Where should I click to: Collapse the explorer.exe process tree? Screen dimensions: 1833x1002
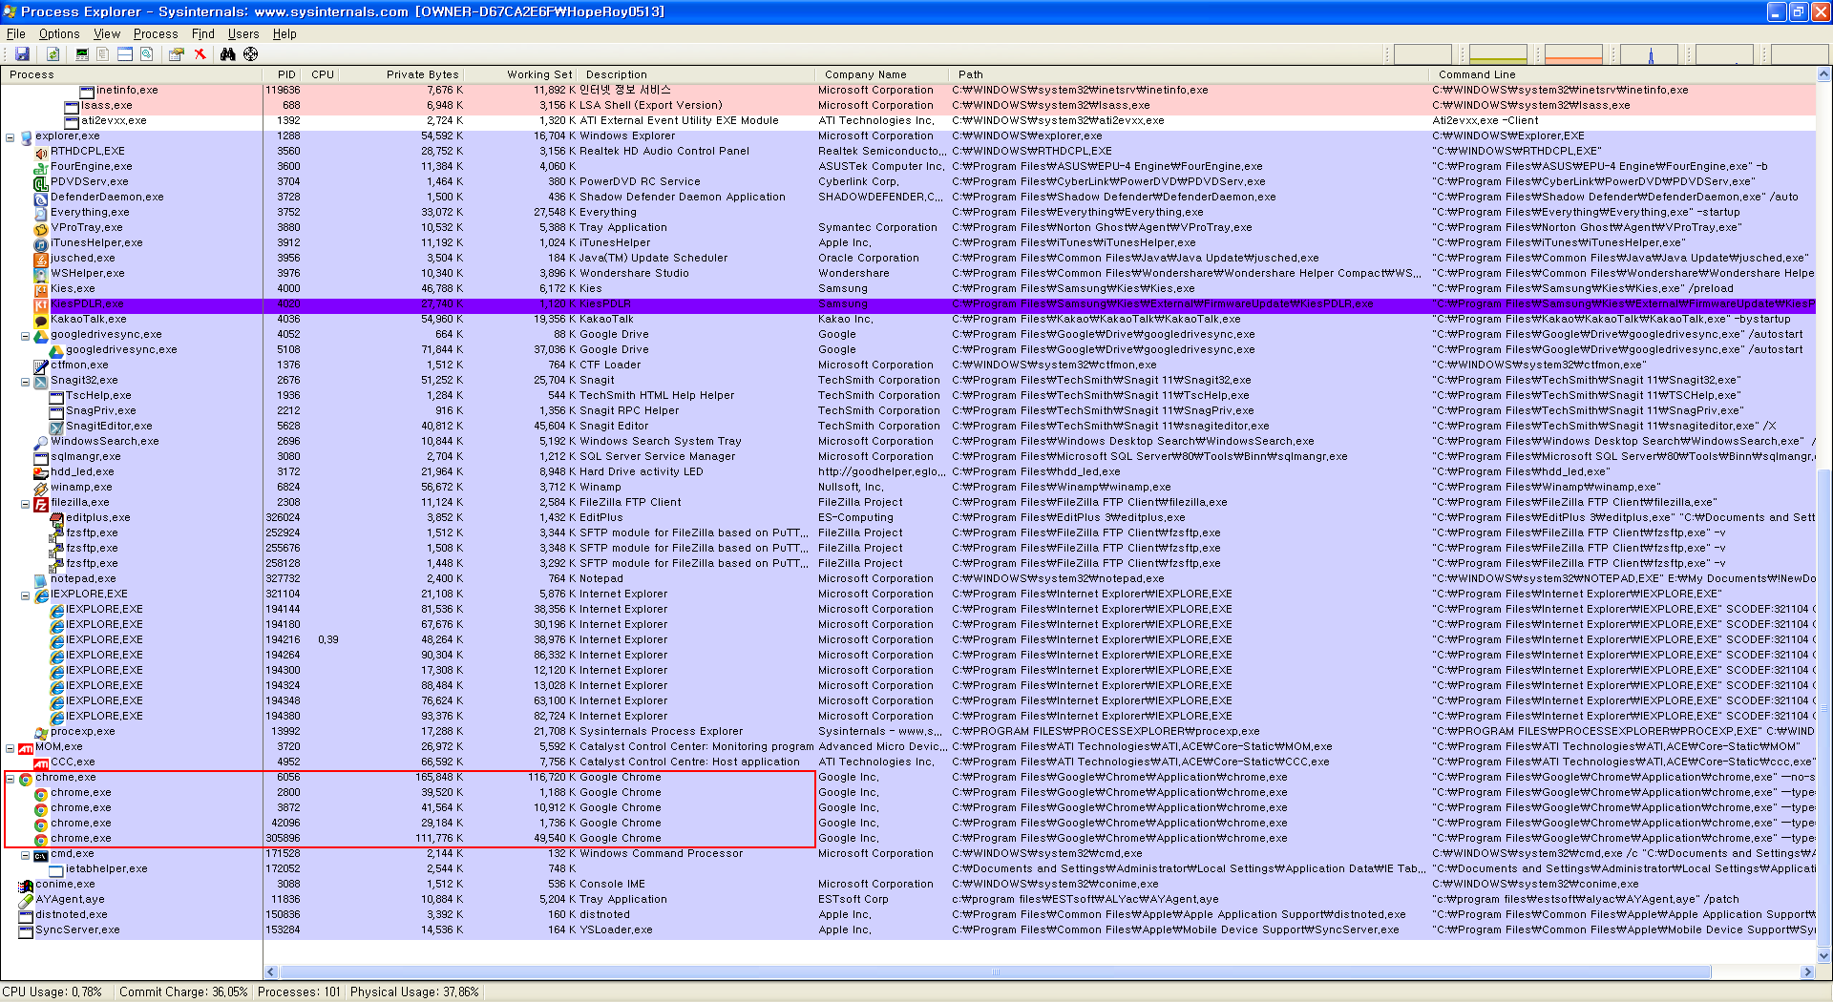click(x=11, y=136)
